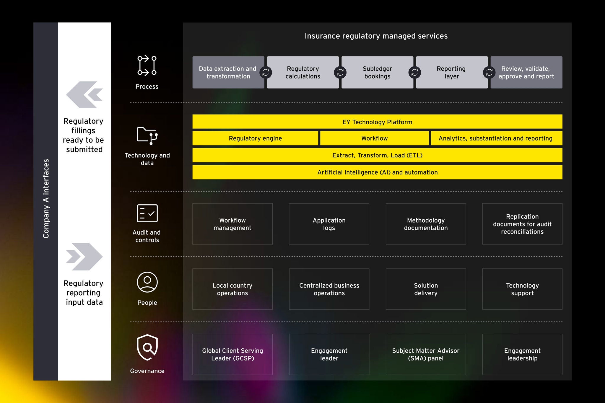Open the Workflow management card
The height and width of the screenshot is (403, 605).
[x=232, y=224]
